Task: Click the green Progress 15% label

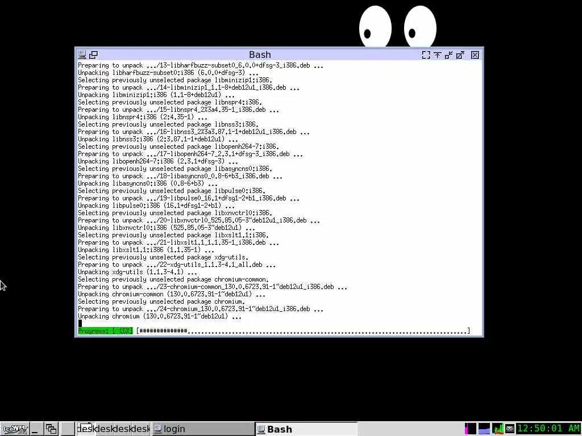Action: point(105,331)
